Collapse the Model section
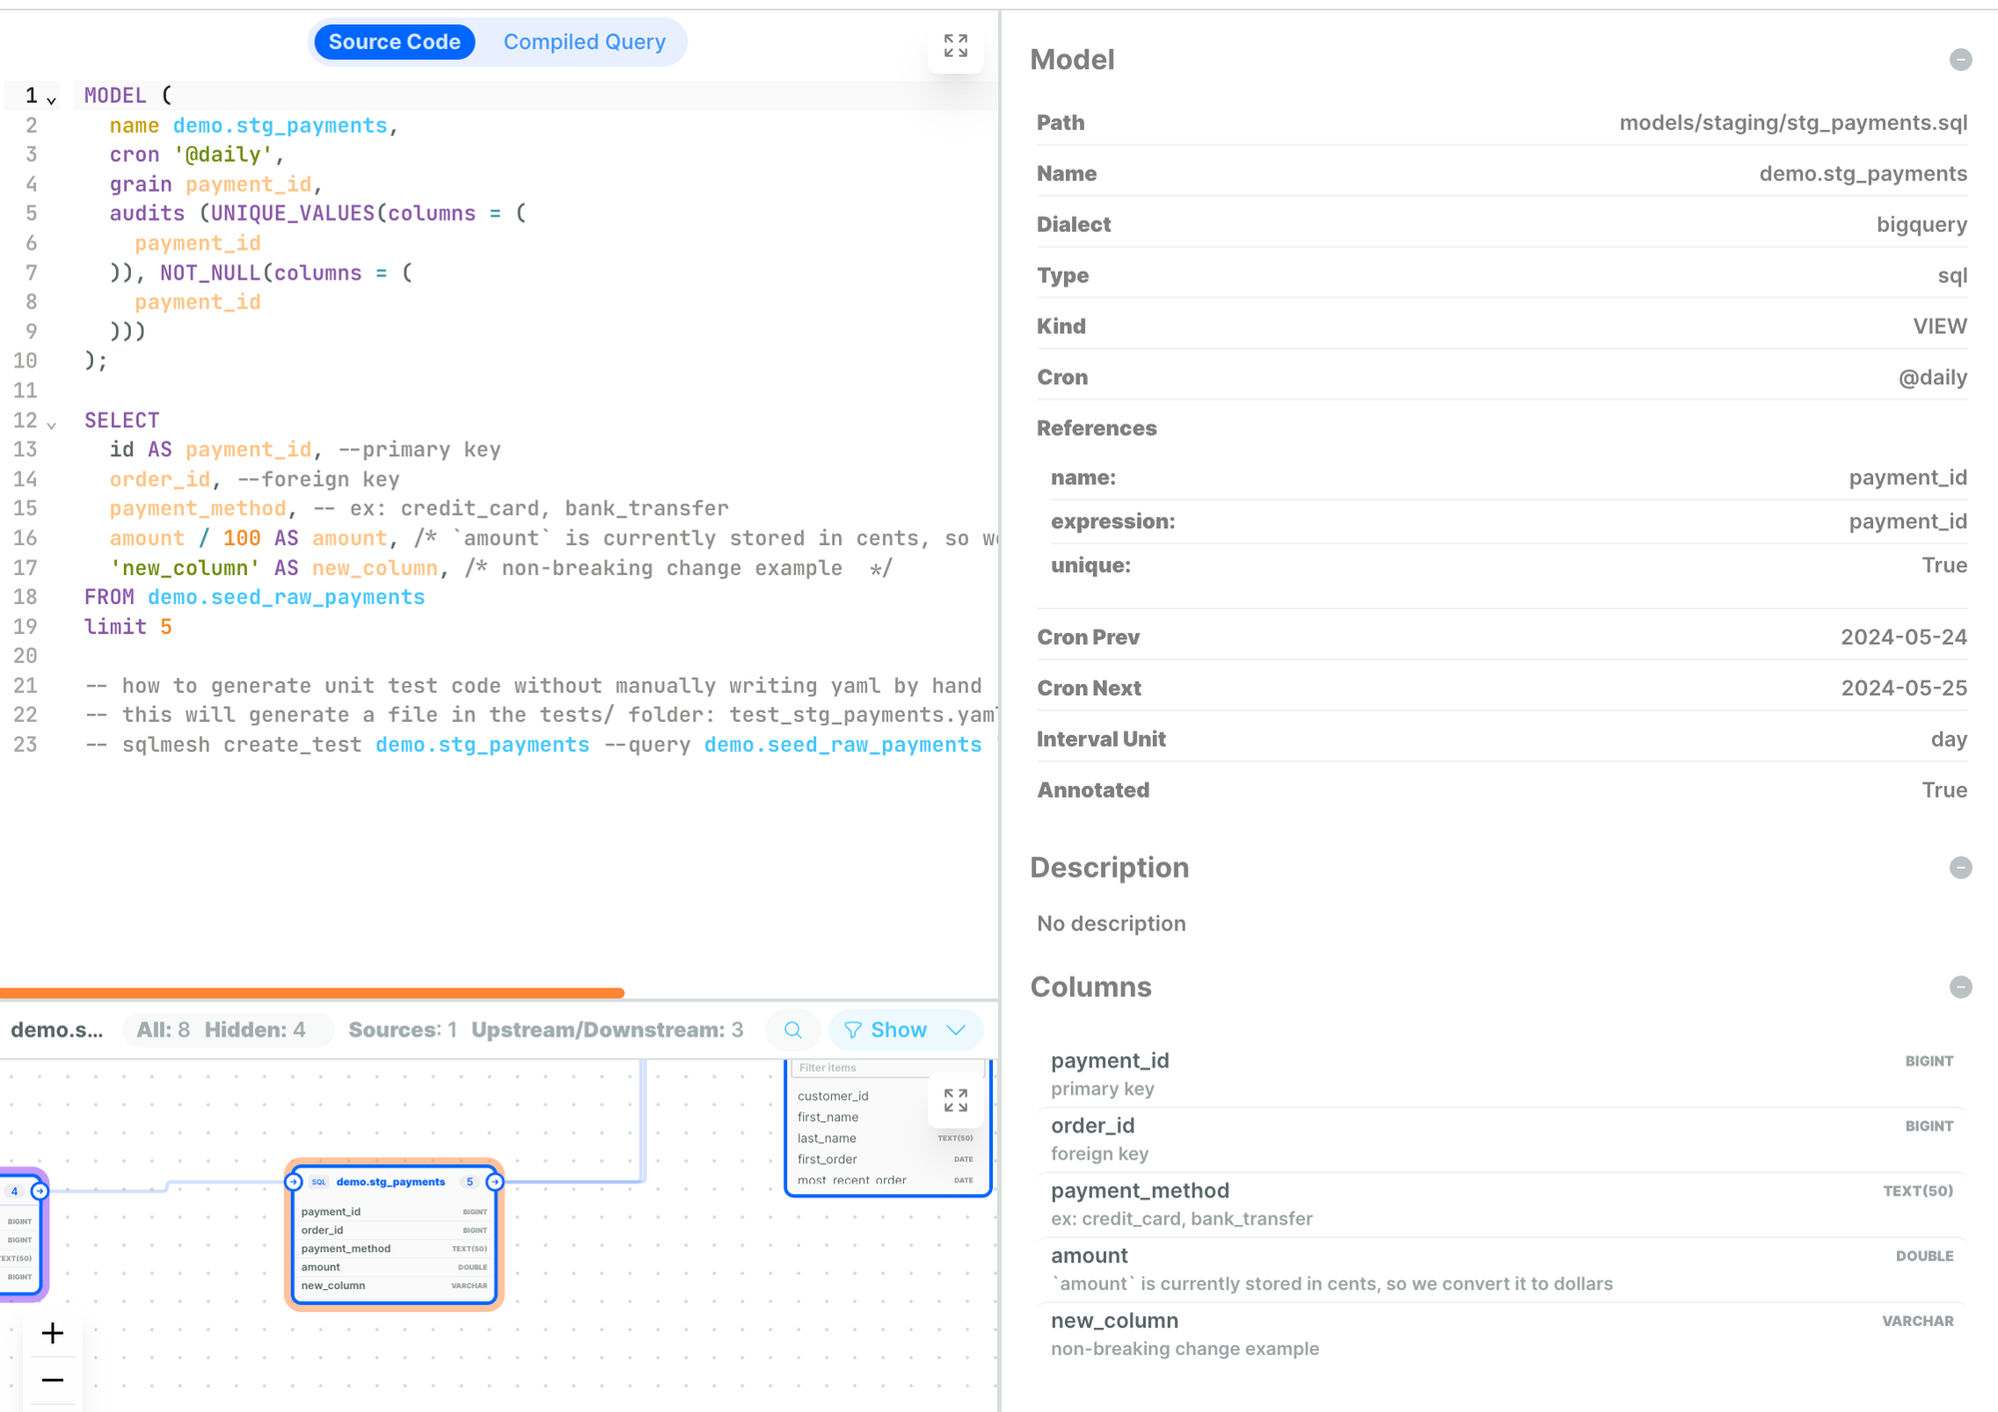 coord(1960,60)
